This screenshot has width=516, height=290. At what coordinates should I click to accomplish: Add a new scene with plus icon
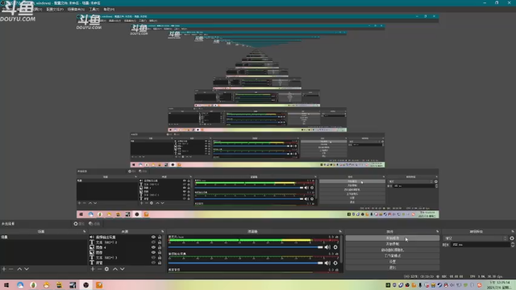point(4,269)
